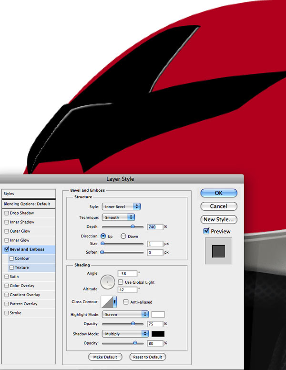Select Blending Options: Default entry

click(29, 204)
